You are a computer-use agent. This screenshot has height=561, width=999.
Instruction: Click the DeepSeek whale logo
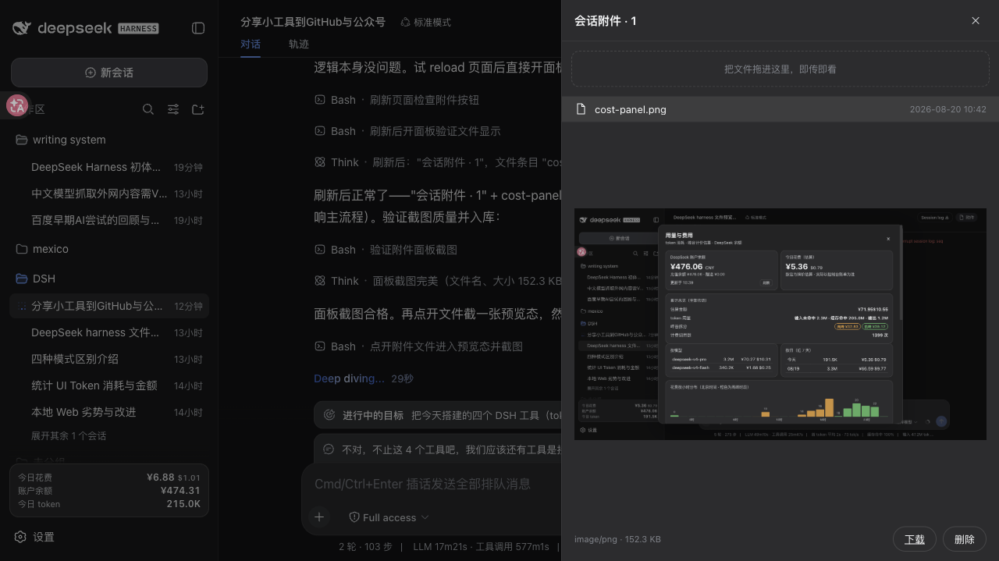(x=22, y=28)
